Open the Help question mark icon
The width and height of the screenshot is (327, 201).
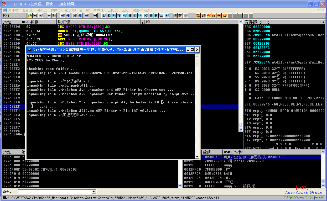pyautogui.click(x=186, y=16)
